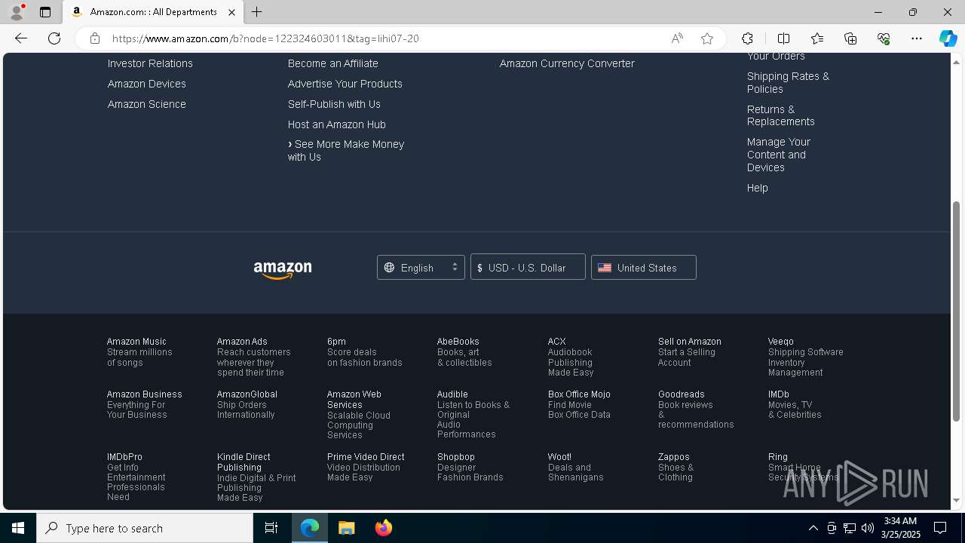The height and width of the screenshot is (543, 965).
Task: Open Edge Settings and more menu
Action: tap(917, 38)
